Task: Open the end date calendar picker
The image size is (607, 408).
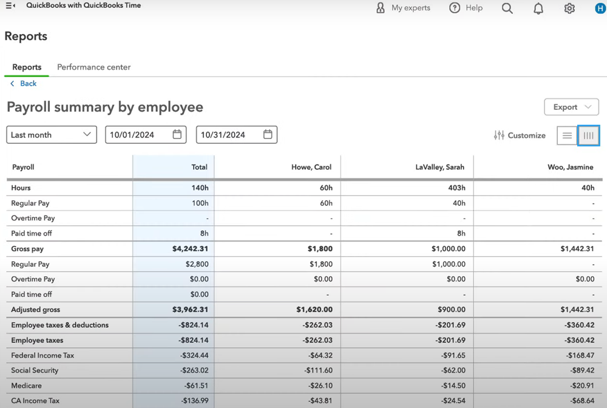Action: [267, 134]
